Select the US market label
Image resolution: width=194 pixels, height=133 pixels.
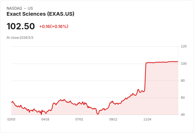click(30, 8)
